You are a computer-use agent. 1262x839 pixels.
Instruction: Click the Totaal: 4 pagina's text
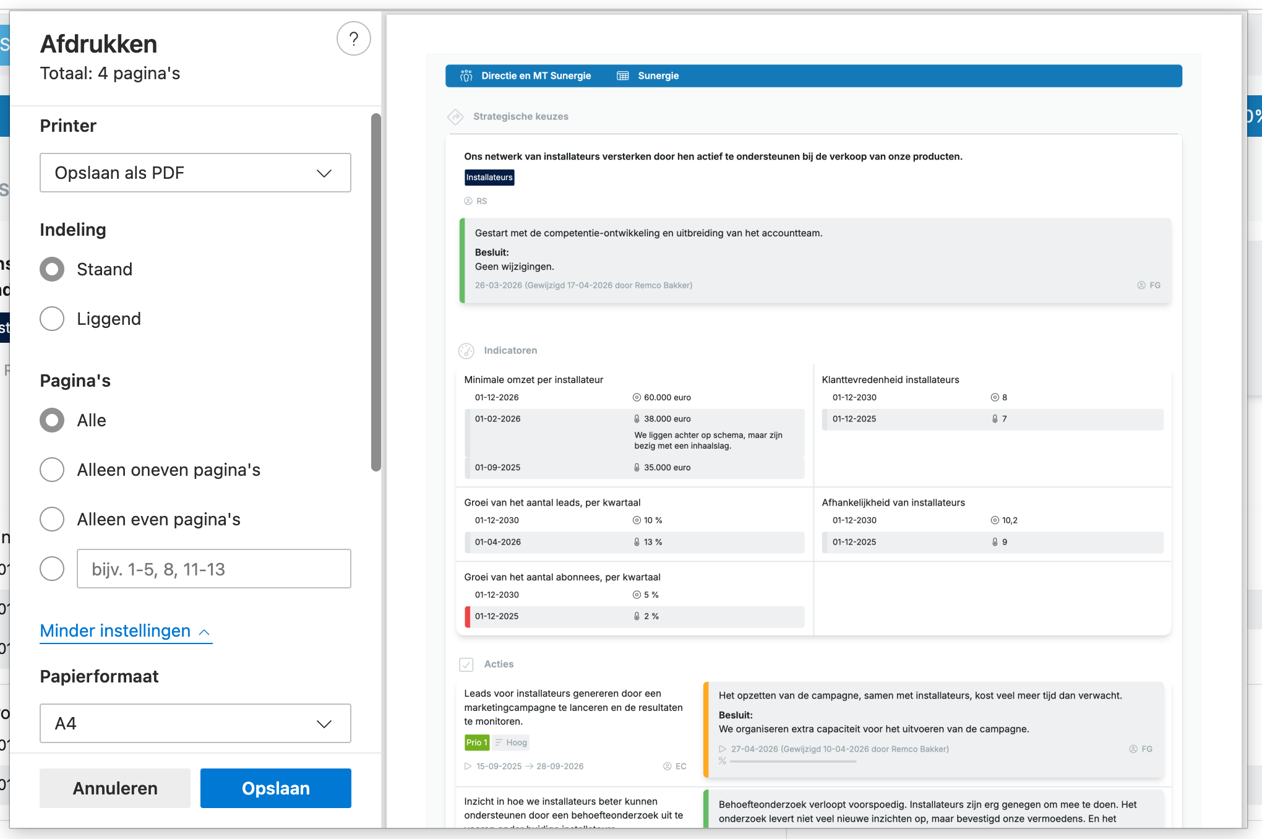coord(110,74)
